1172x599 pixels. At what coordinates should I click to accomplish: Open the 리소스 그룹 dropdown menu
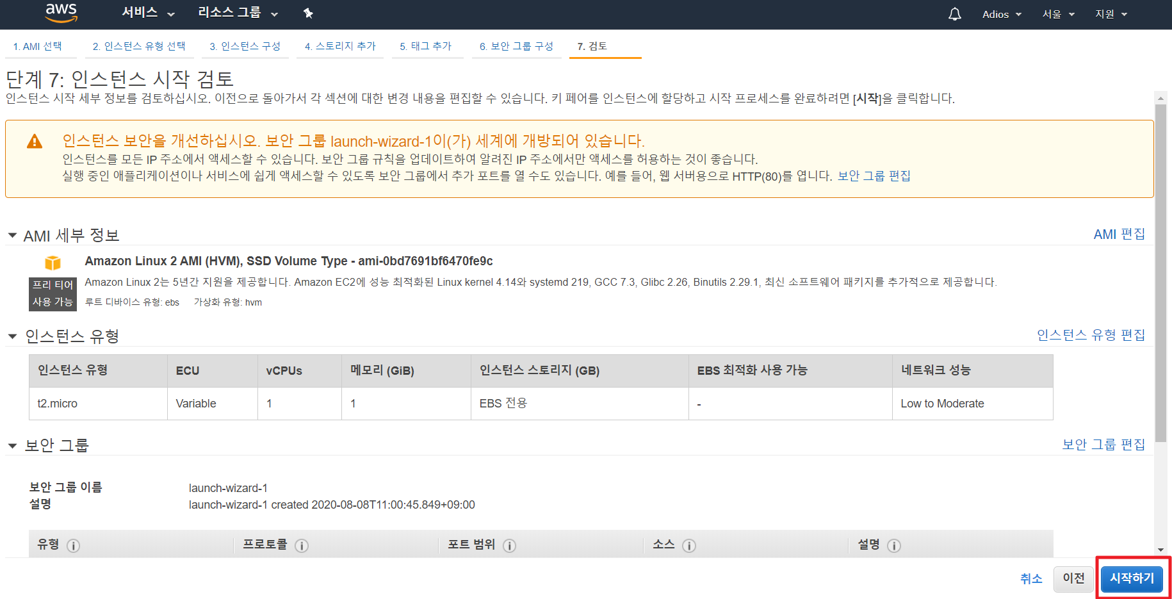click(238, 13)
